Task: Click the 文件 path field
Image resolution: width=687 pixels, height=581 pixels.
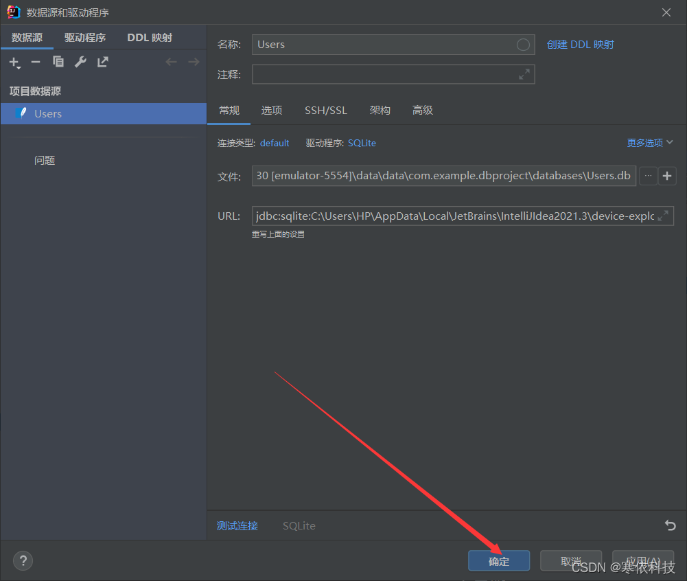Action: [444, 176]
